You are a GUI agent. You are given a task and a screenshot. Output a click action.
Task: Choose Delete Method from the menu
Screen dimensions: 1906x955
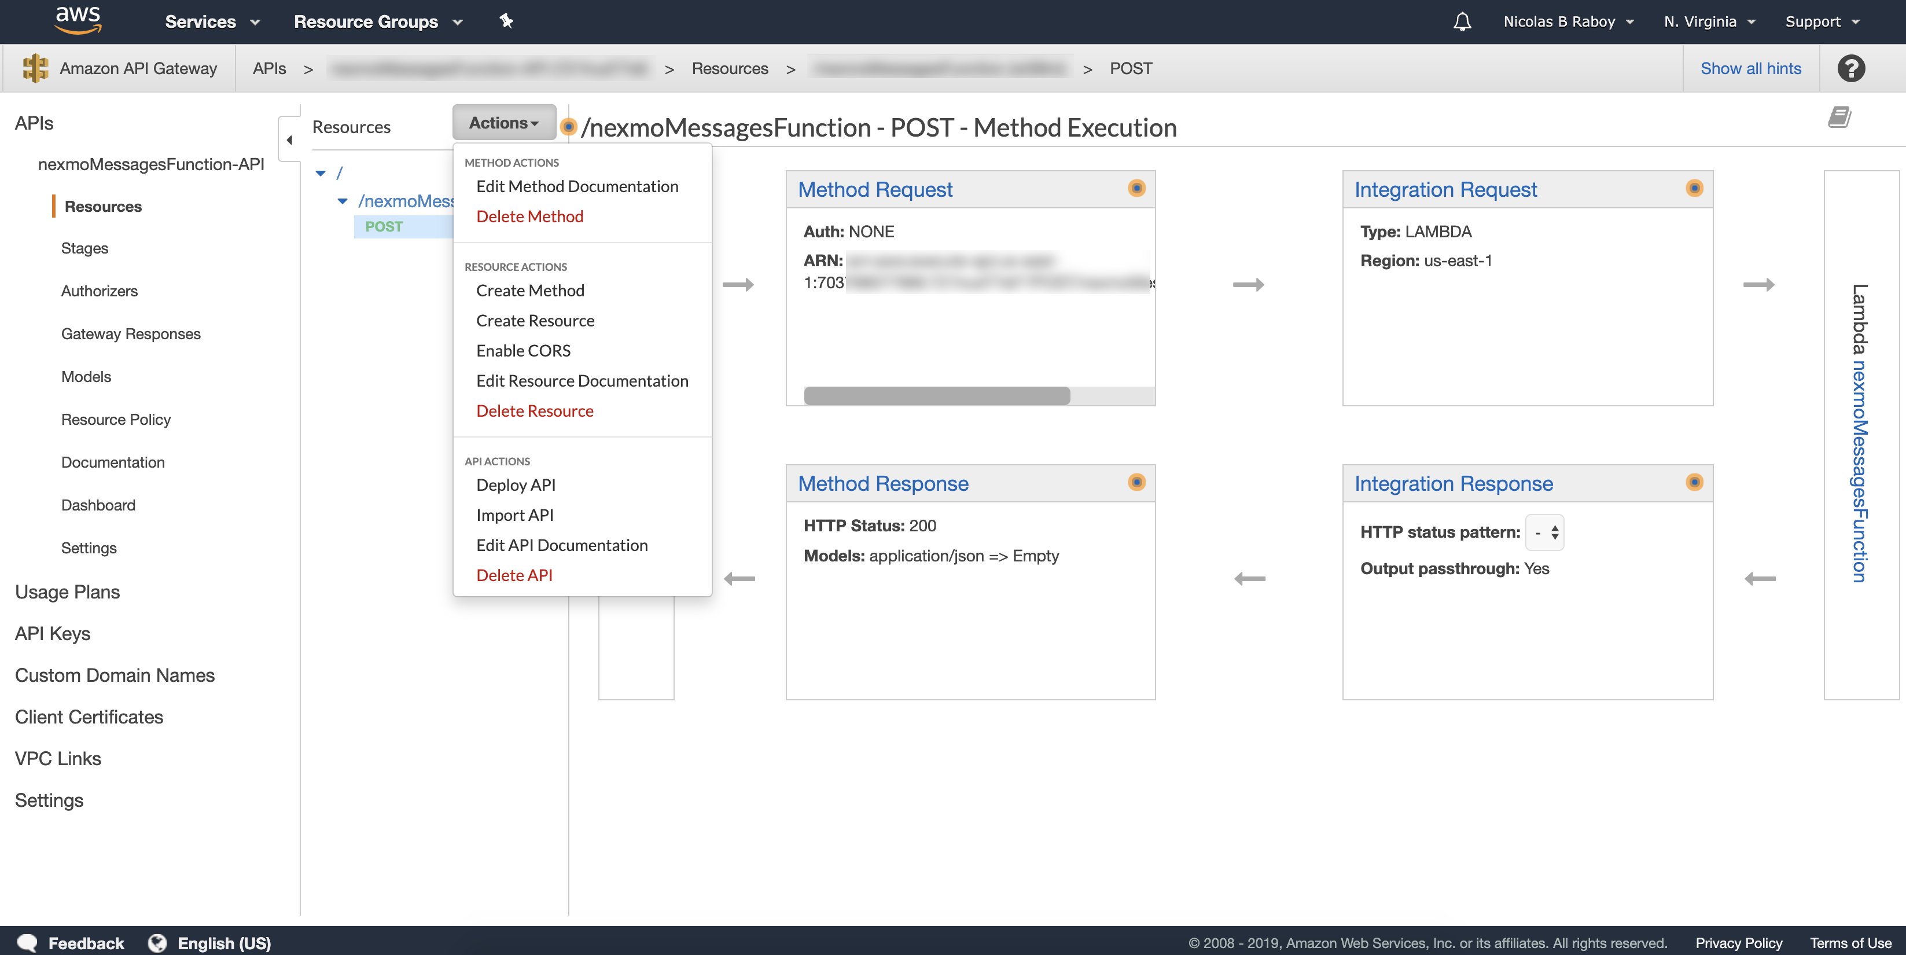coord(530,216)
